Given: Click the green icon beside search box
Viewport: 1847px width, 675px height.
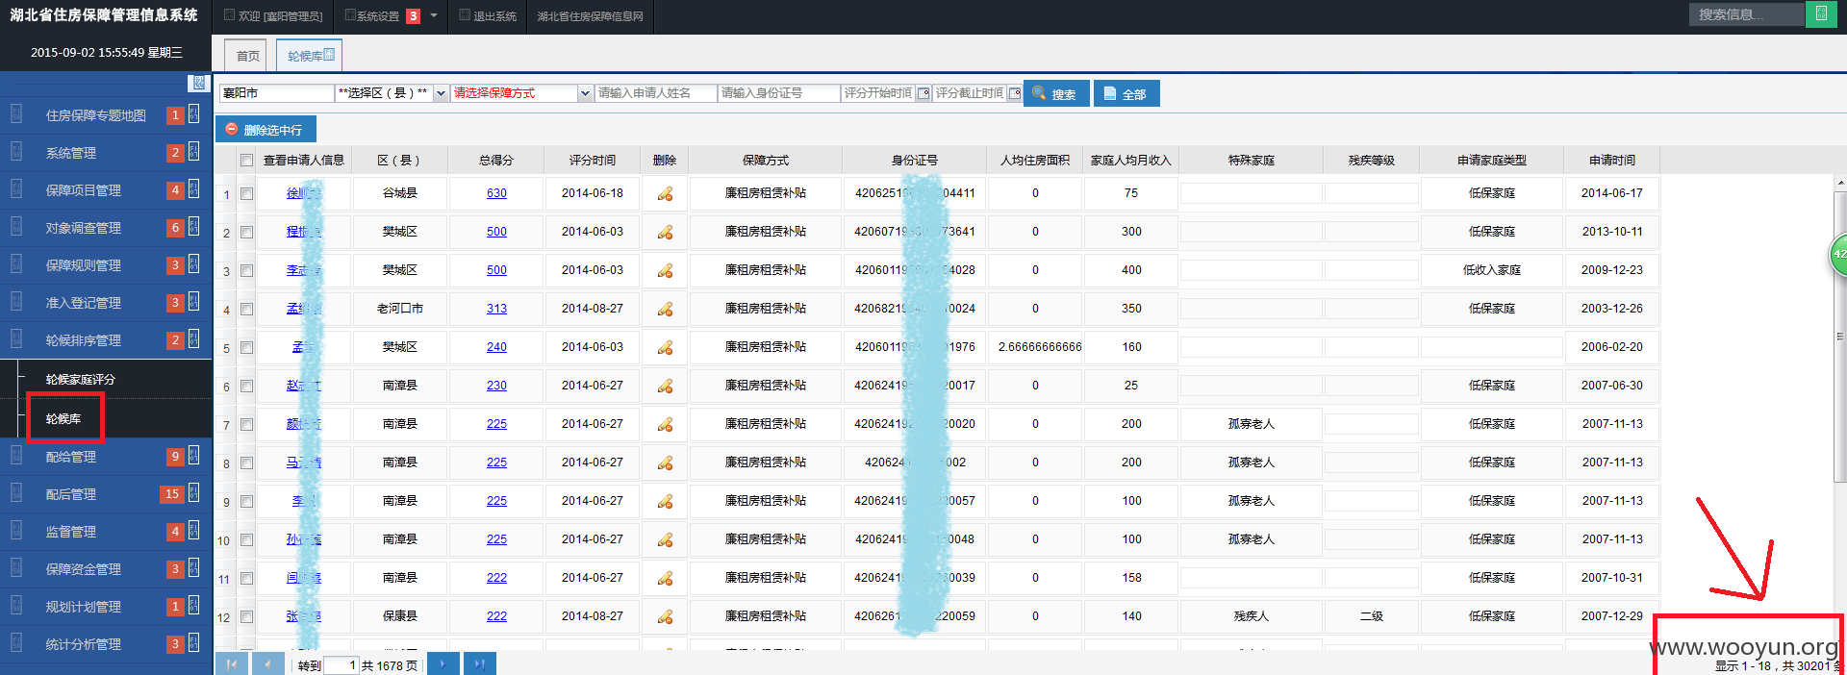Looking at the screenshot, I should pyautogui.click(x=1821, y=14).
